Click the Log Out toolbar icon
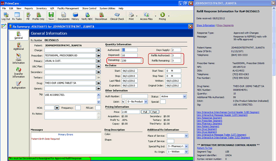The height and width of the screenshot is (161, 276). [x=6, y=16]
